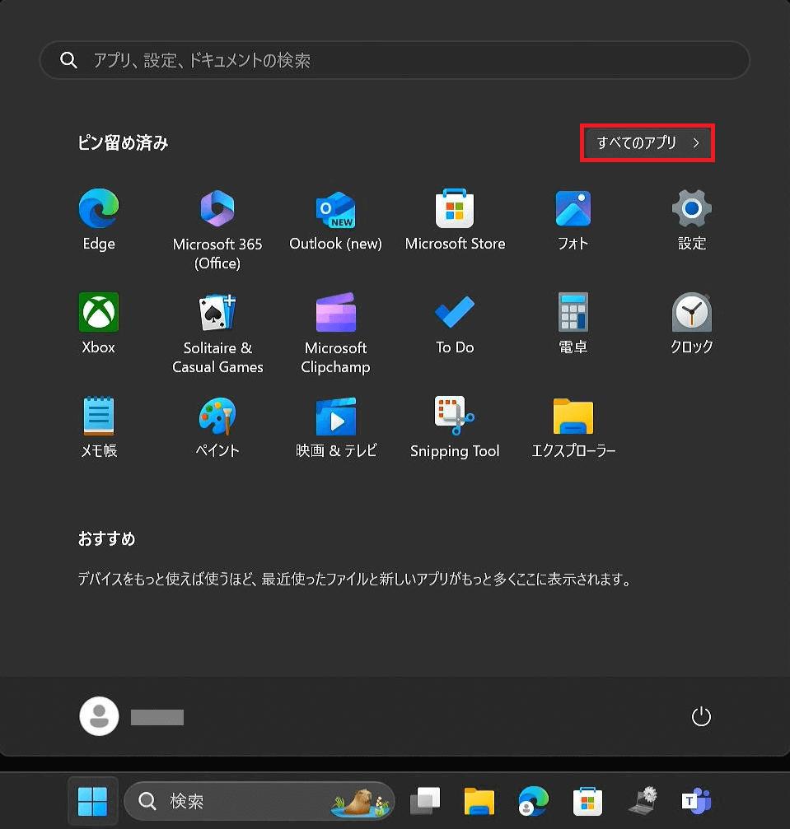The width and height of the screenshot is (790, 829).
Task: Open Microsoft Store from pinned apps
Action: point(455,221)
